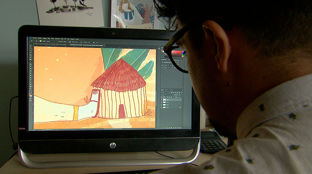This screenshot has width=312, height=174.
Task: Hide the topmost Capa layer
Action: click(x=162, y=99)
